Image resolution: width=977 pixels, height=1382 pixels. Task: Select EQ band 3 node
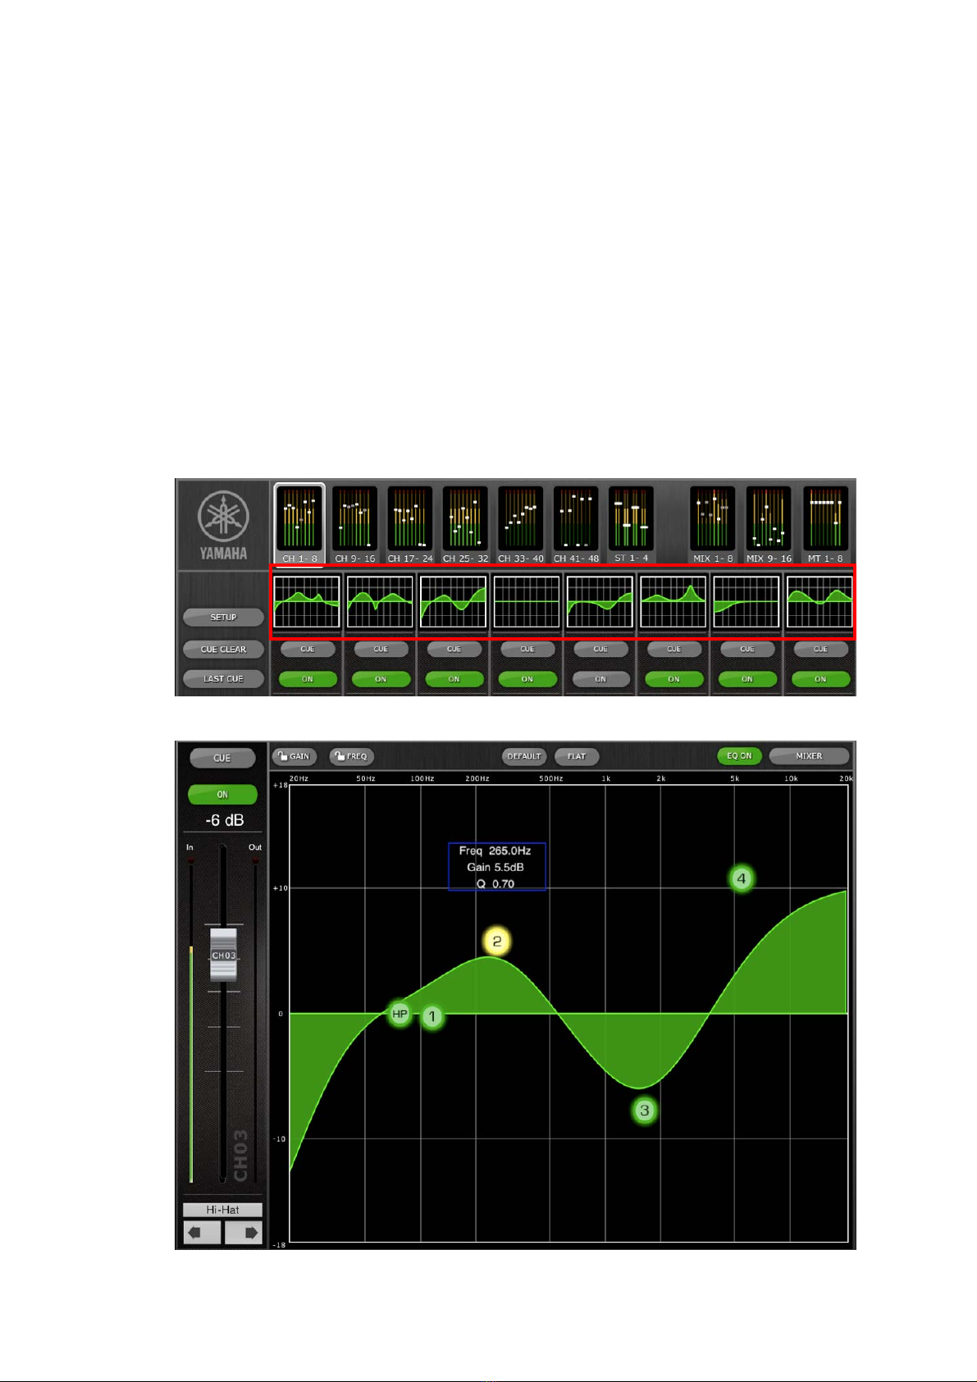coord(645,1111)
